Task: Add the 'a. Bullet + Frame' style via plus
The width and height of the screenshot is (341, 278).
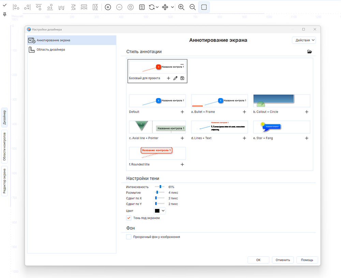Action: click(x=244, y=112)
